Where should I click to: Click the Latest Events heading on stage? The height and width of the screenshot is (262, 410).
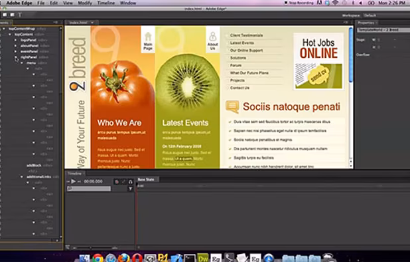click(185, 123)
